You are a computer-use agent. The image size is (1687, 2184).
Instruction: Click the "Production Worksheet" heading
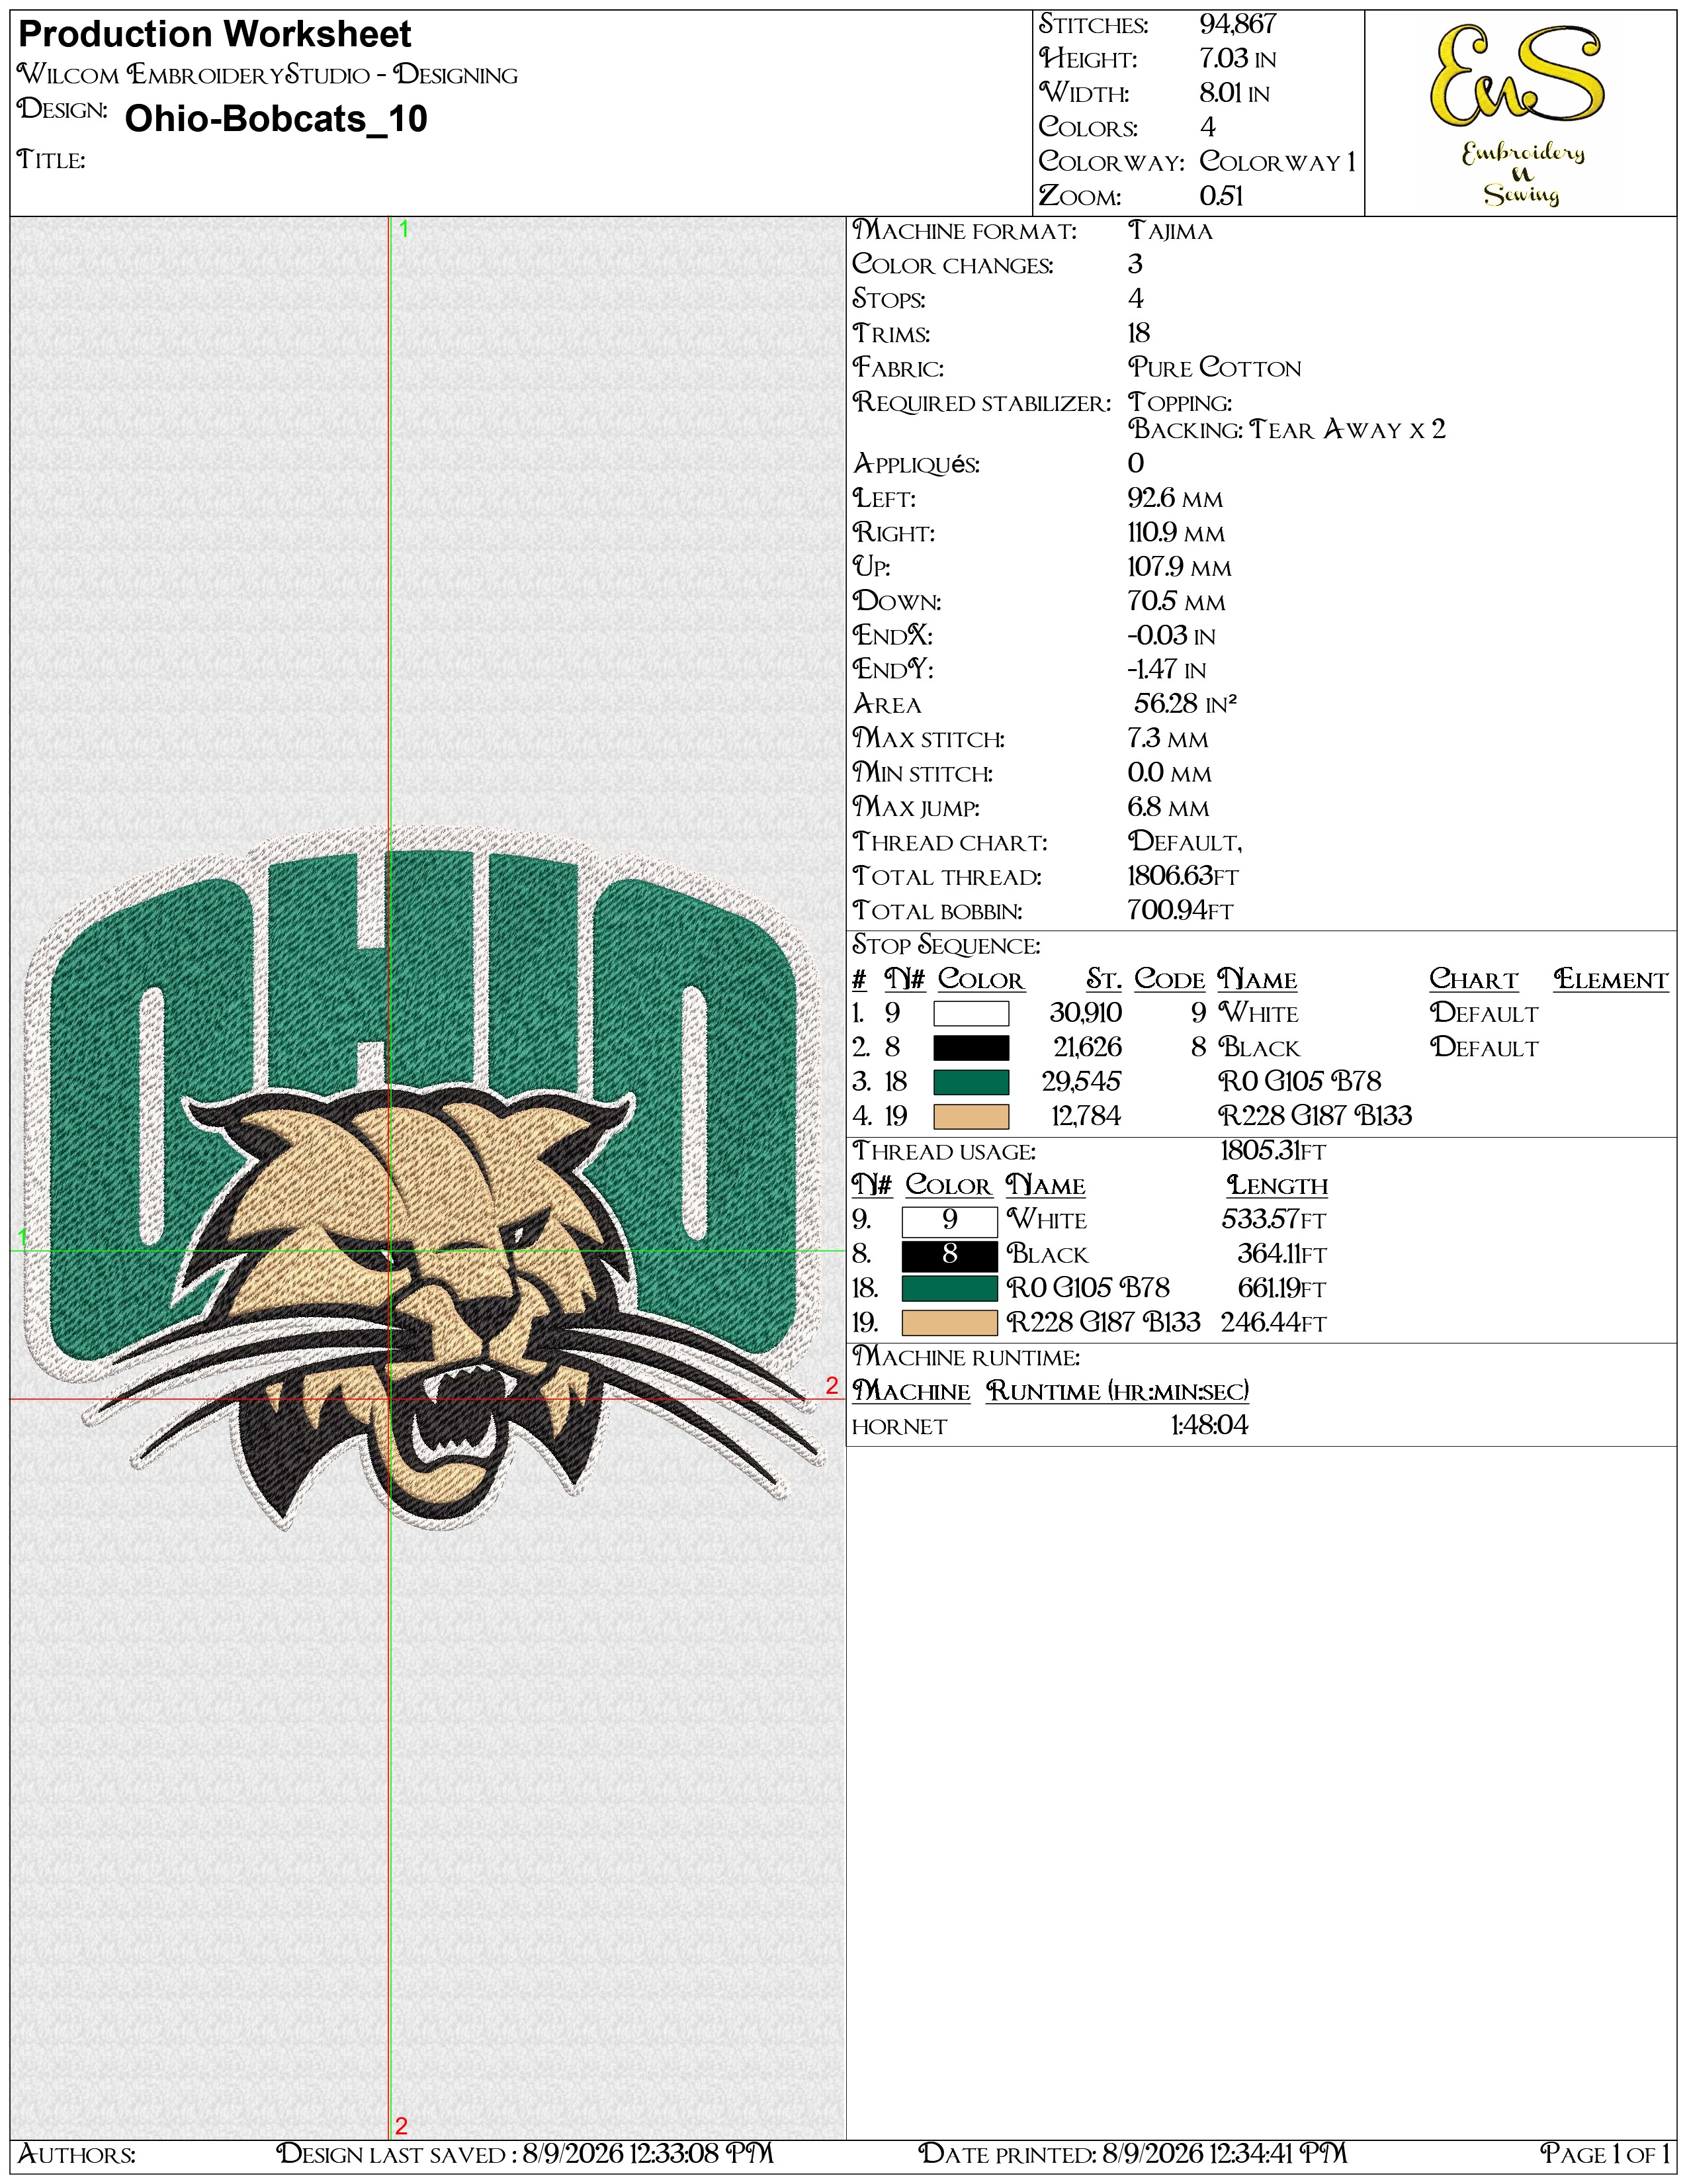[215, 35]
